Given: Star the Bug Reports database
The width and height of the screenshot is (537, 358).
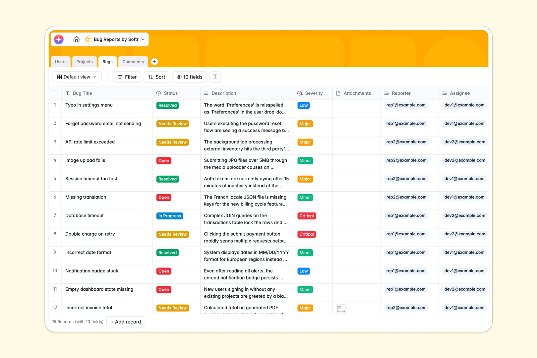Looking at the screenshot, I should pos(88,39).
